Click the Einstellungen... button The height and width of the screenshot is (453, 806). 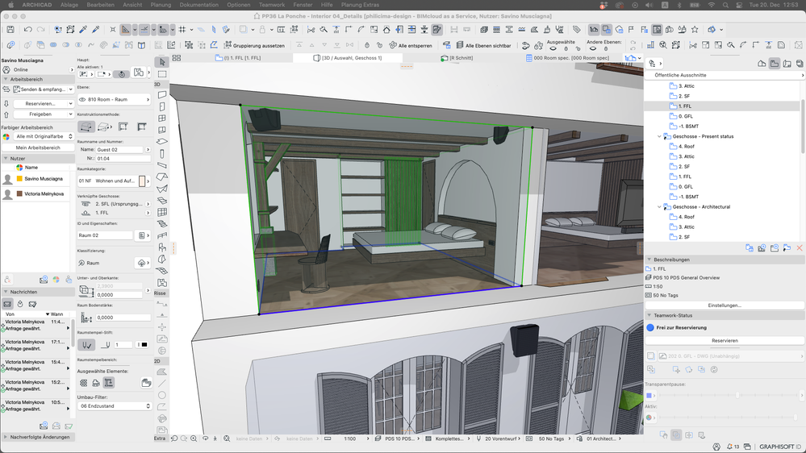(x=724, y=305)
